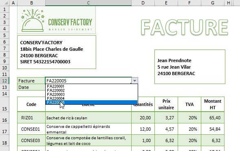This screenshot has height=151, width=240.
Task: Select row 12 header
Action: (x=4, y=81)
